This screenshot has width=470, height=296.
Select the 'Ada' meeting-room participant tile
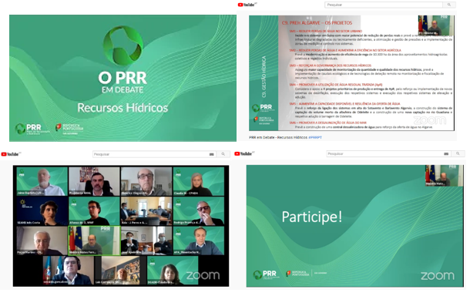[x=146, y=211]
